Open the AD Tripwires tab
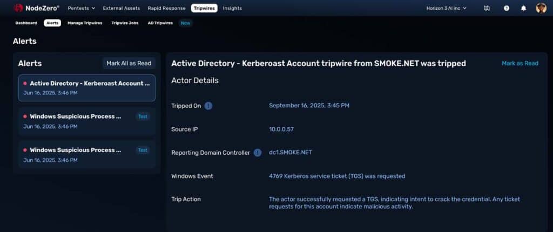 click(x=160, y=23)
